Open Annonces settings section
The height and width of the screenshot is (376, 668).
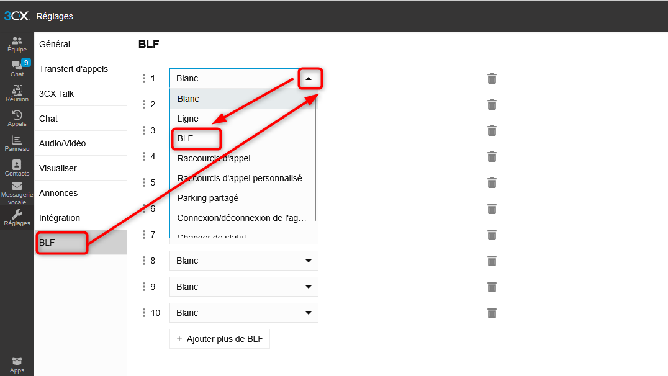click(x=81, y=193)
